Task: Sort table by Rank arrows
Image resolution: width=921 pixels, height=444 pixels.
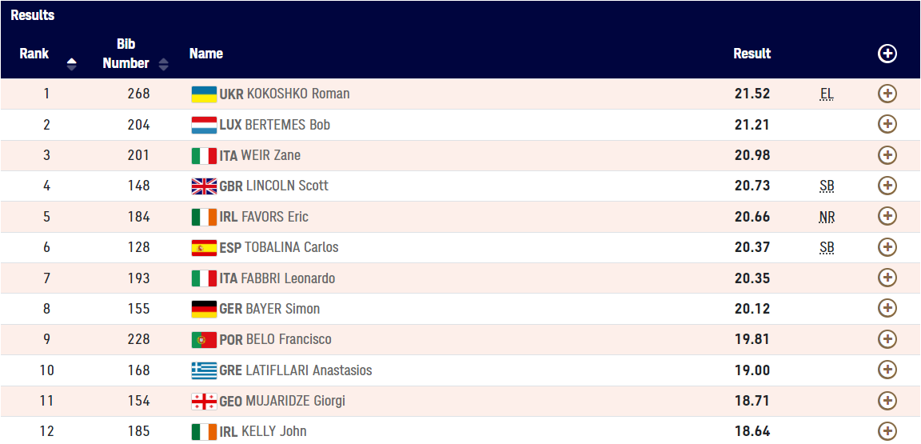Action: 72,64
